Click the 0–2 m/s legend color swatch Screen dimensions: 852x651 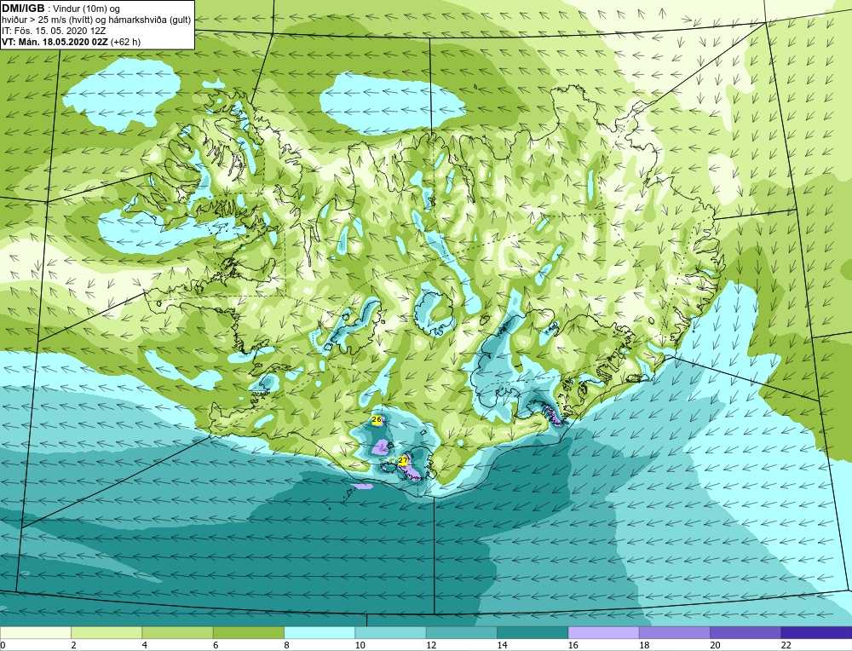pyautogui.click(x=35, y=632)
